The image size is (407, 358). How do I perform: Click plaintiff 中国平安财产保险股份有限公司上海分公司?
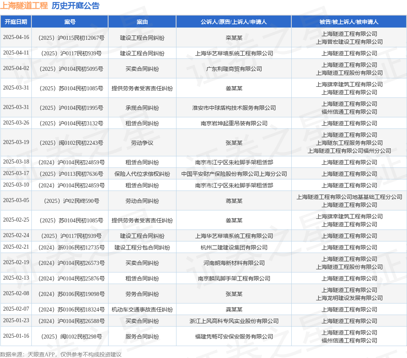tap(234, 174)
